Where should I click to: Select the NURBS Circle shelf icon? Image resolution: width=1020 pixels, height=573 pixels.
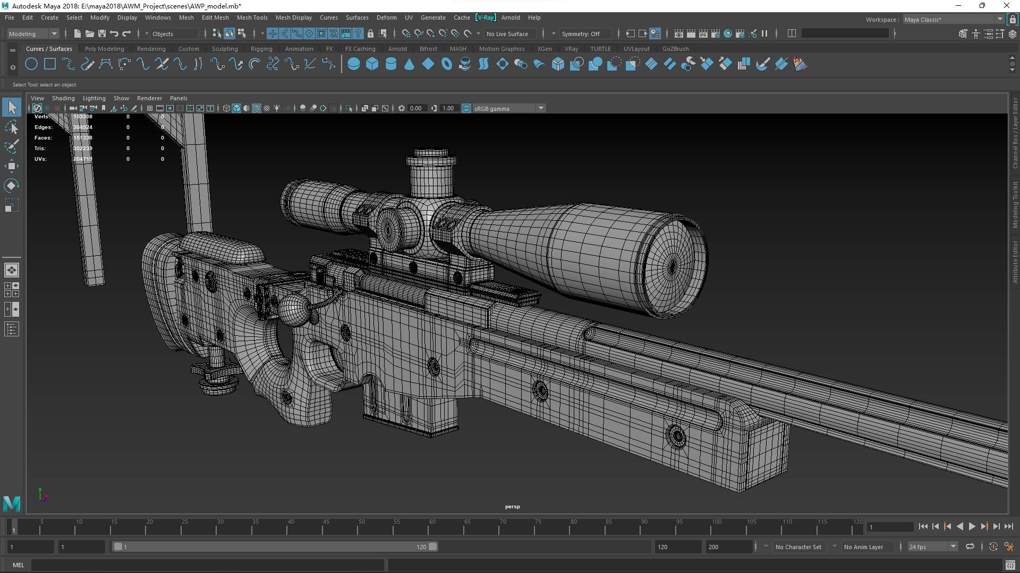click(31, 65)
